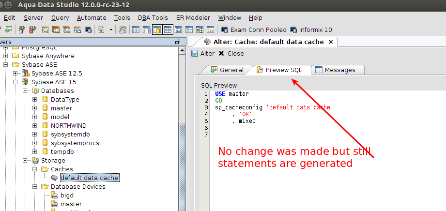Click the bigd device icon
The height and width of the screenshot is (211, 446).
[x=55, y=196]
